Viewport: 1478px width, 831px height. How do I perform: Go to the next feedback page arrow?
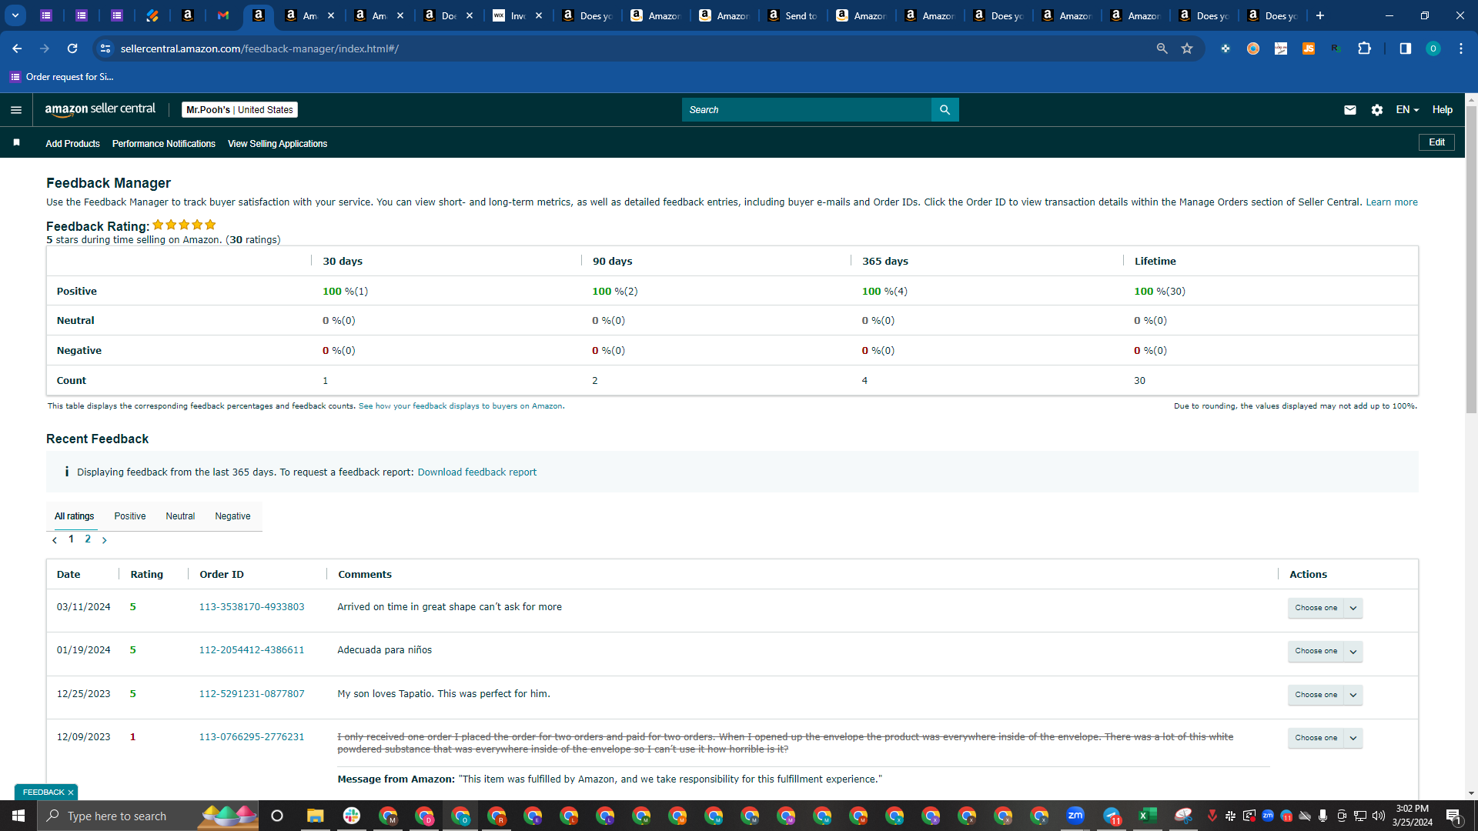tap(105, 540)
